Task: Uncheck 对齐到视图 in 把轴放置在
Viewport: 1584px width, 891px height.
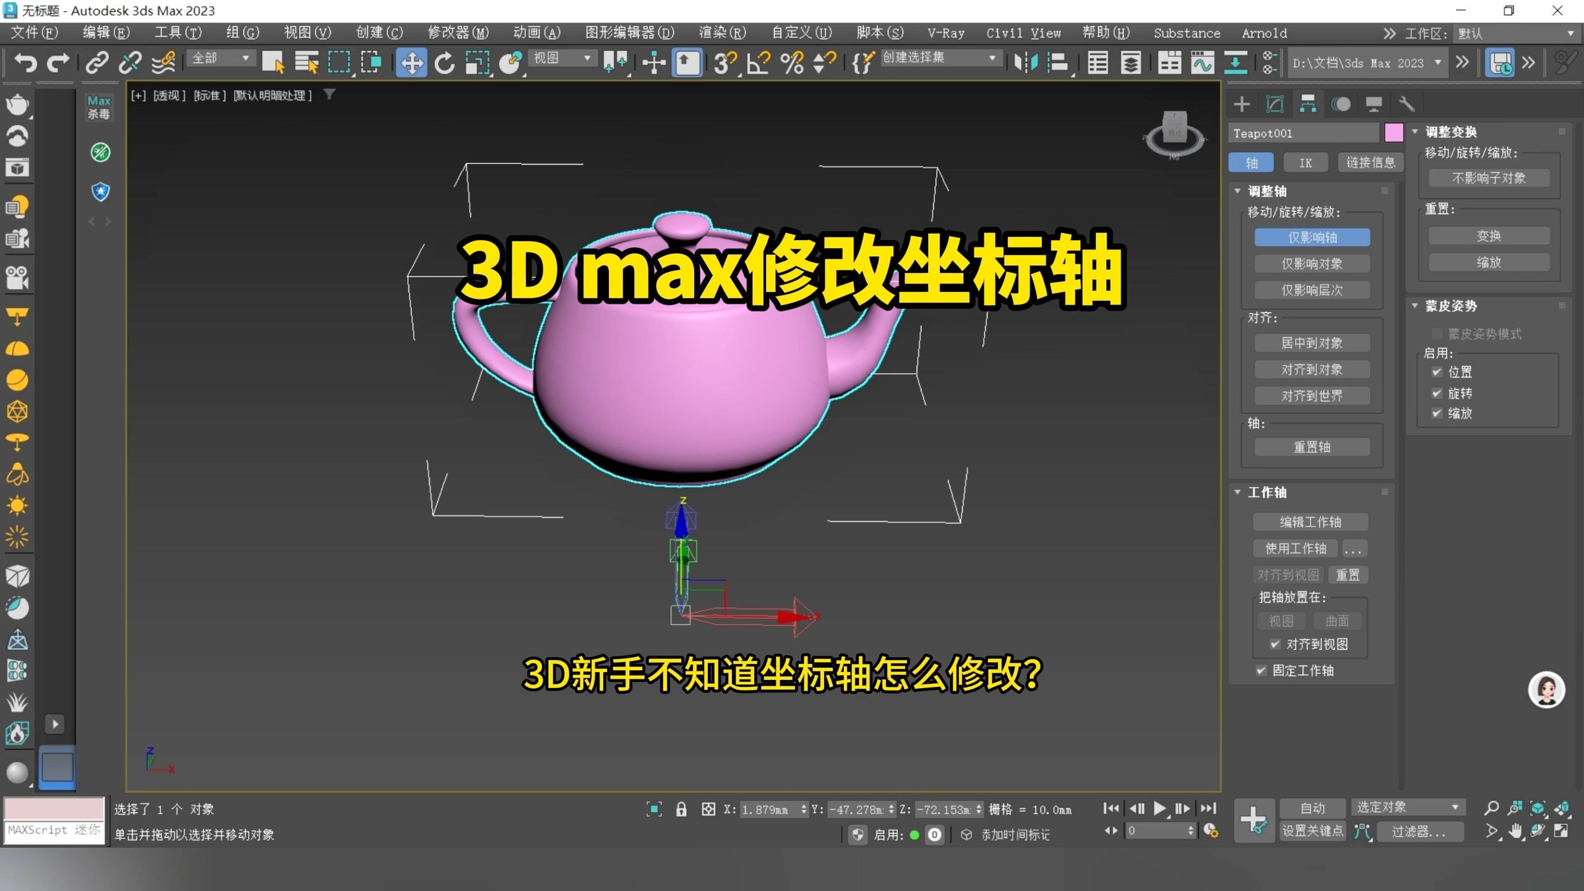Action: (1275, 644)
